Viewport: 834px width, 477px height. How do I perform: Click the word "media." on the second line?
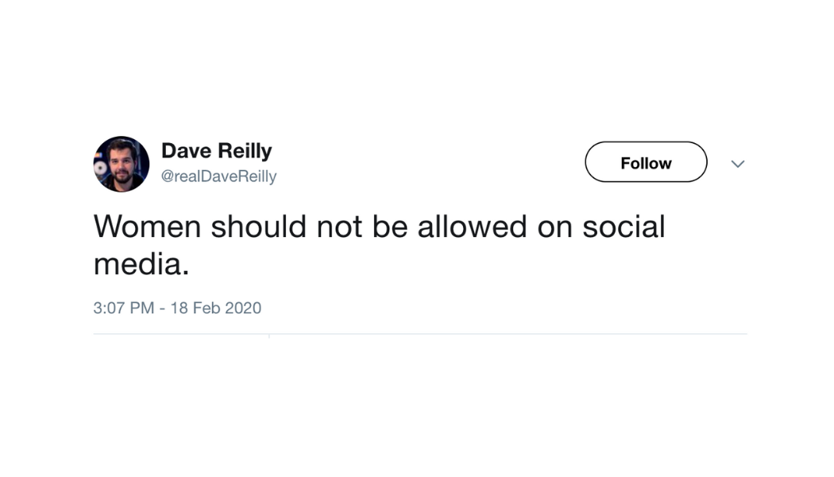(141, 264)
